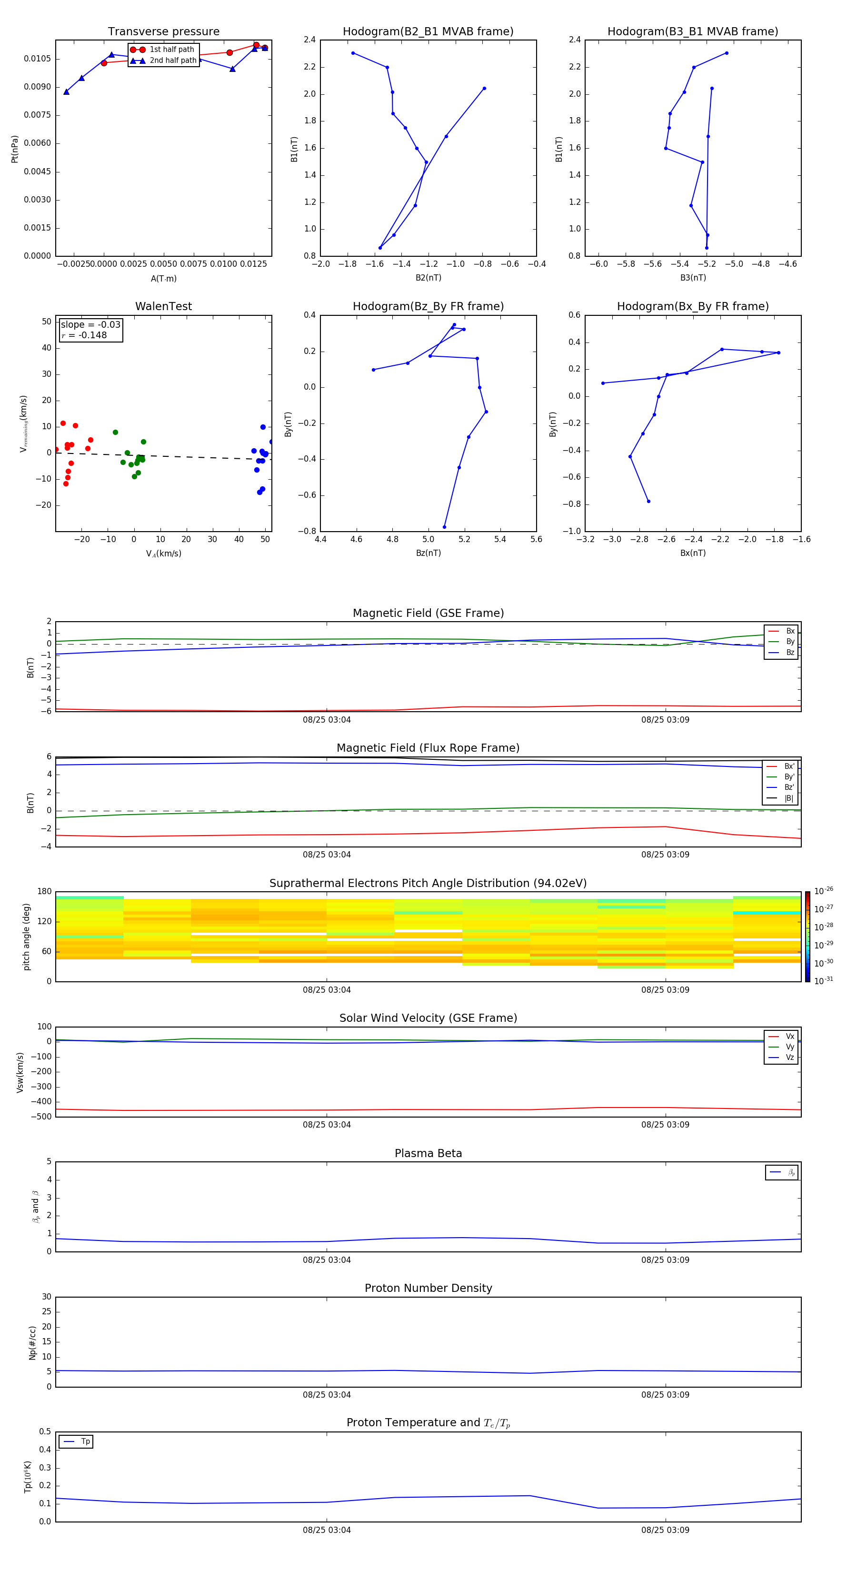Click the 'Hodogram(B2_B1 MVAB frame)' title
Screen dimensions: 857x1572
coord(428,32)
